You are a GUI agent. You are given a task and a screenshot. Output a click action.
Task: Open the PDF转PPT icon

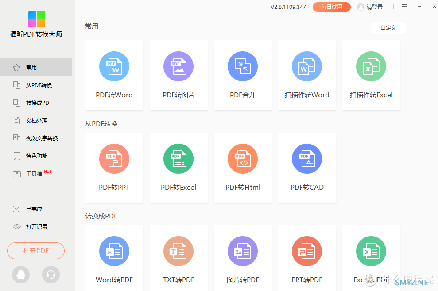pyautogui.click(x=114, y=159)
